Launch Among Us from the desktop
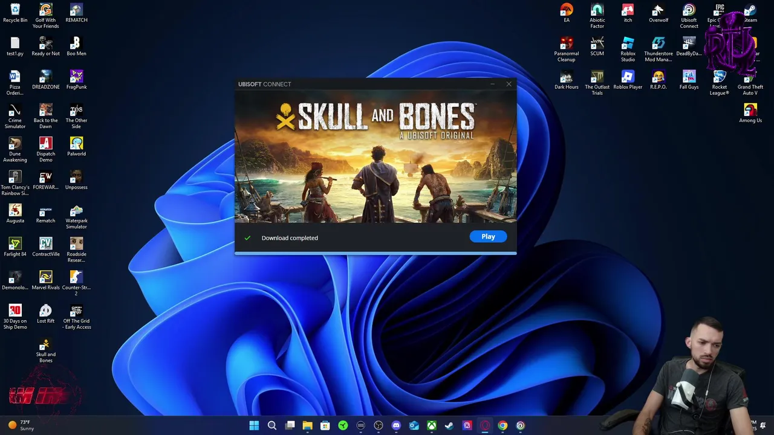This screenshot has height=435, width=774. click(750, 113)
